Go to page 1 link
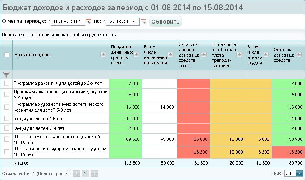This screenshot has width=305, height=180. click(85, 173)
